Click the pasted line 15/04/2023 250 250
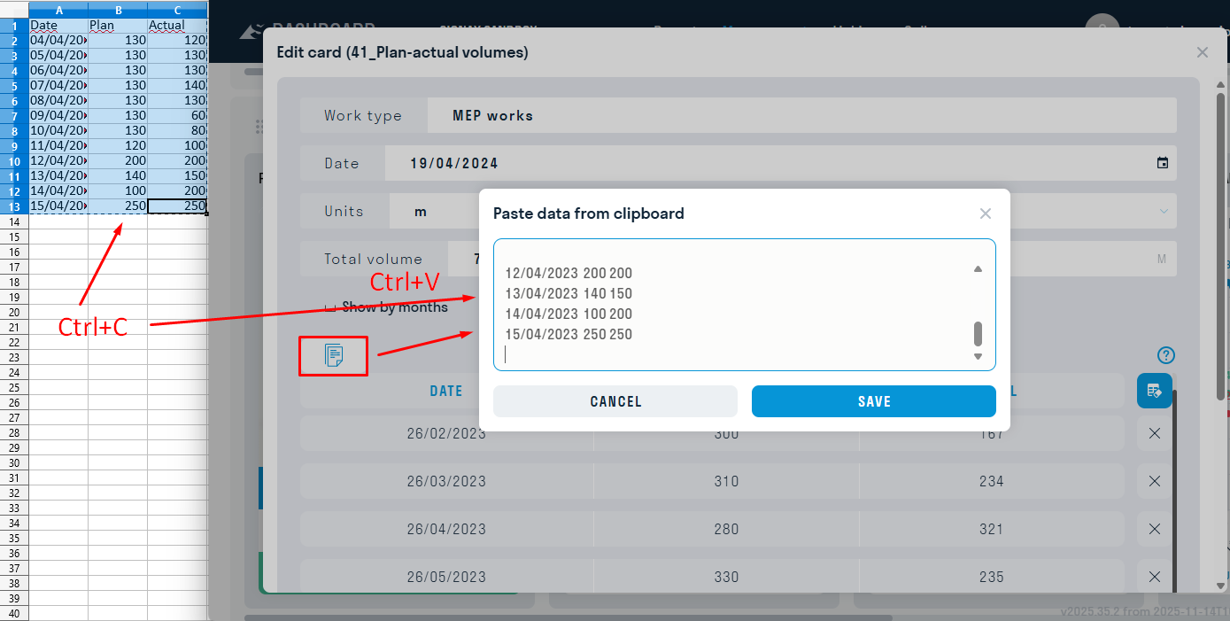Screen dimensions: 1230x621 click(569, 334)
